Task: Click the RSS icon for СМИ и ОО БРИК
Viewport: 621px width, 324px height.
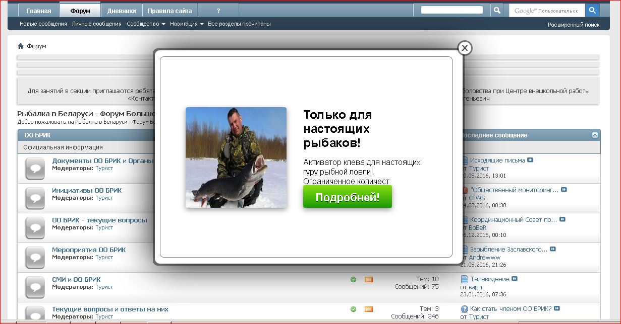Action: [x=369, y=279]
